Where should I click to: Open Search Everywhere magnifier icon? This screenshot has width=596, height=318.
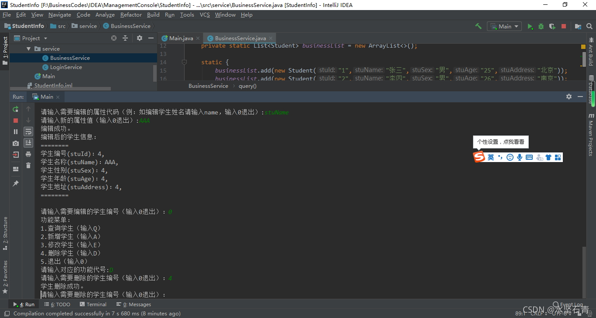click(x=589, y=26)
